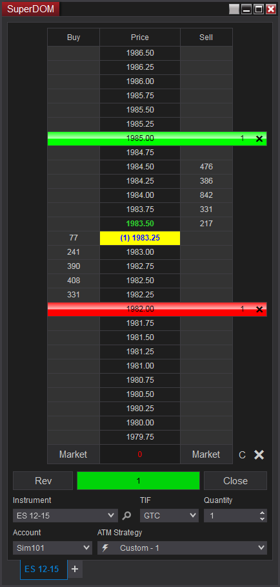Click the 1981.00 price row
The height and width of the screenshot is (587, 280).
click(x=140, y=366)
